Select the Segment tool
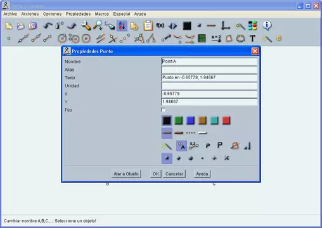Image resolution: width=322 pixels, height=228 pixels. click(x=47, y=39)
